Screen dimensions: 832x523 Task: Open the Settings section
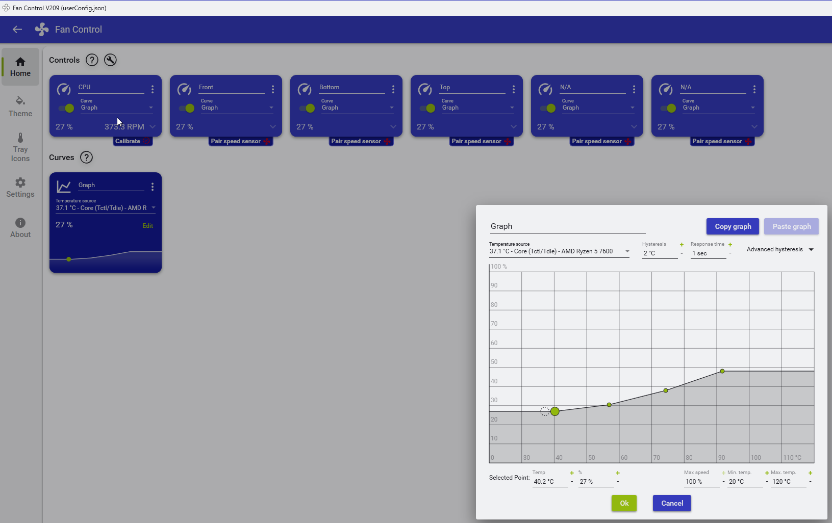pos(20,188)
